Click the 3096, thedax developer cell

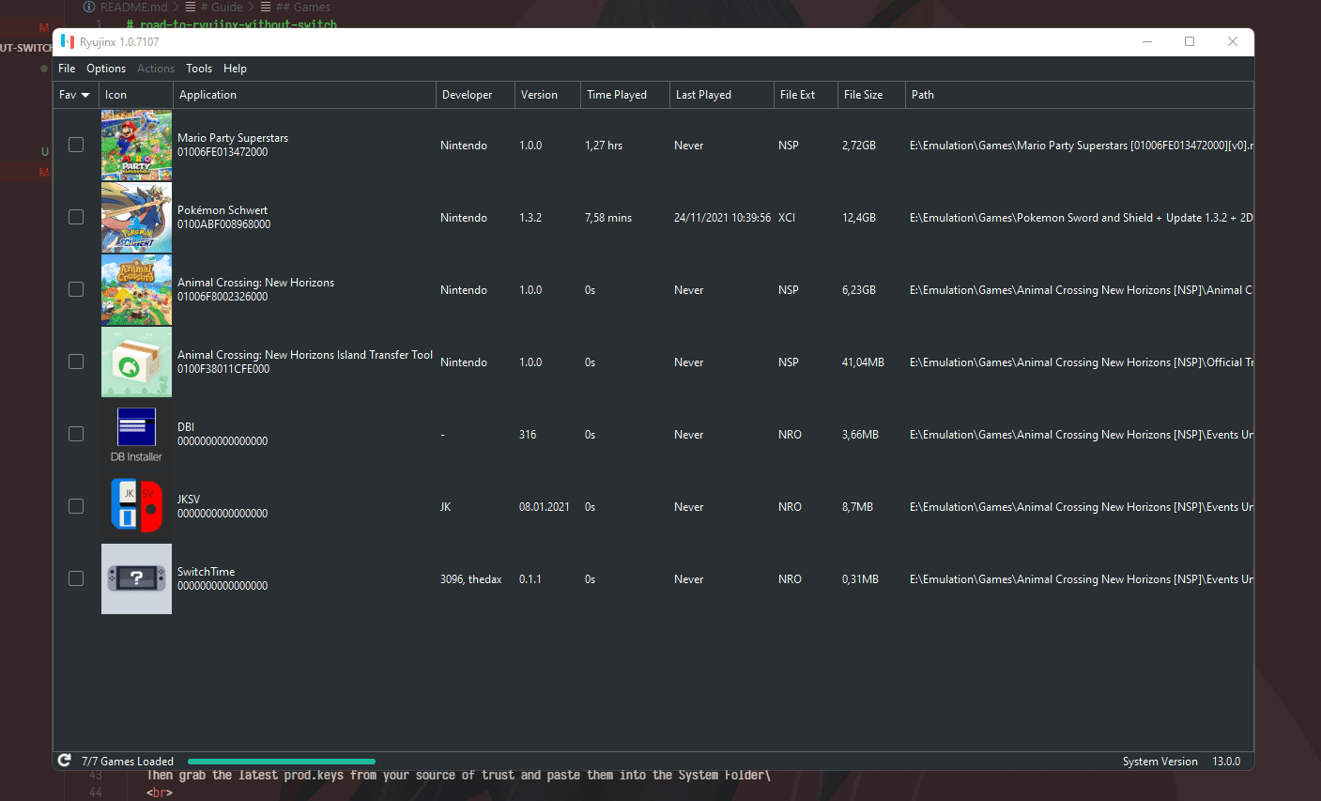pos(471,579)
